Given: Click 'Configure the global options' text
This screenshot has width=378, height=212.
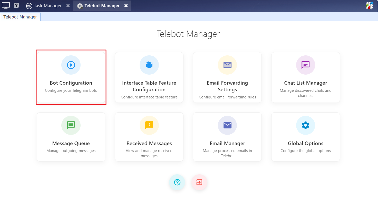Looking at the screenshot, I should click(x=305, y=151).
